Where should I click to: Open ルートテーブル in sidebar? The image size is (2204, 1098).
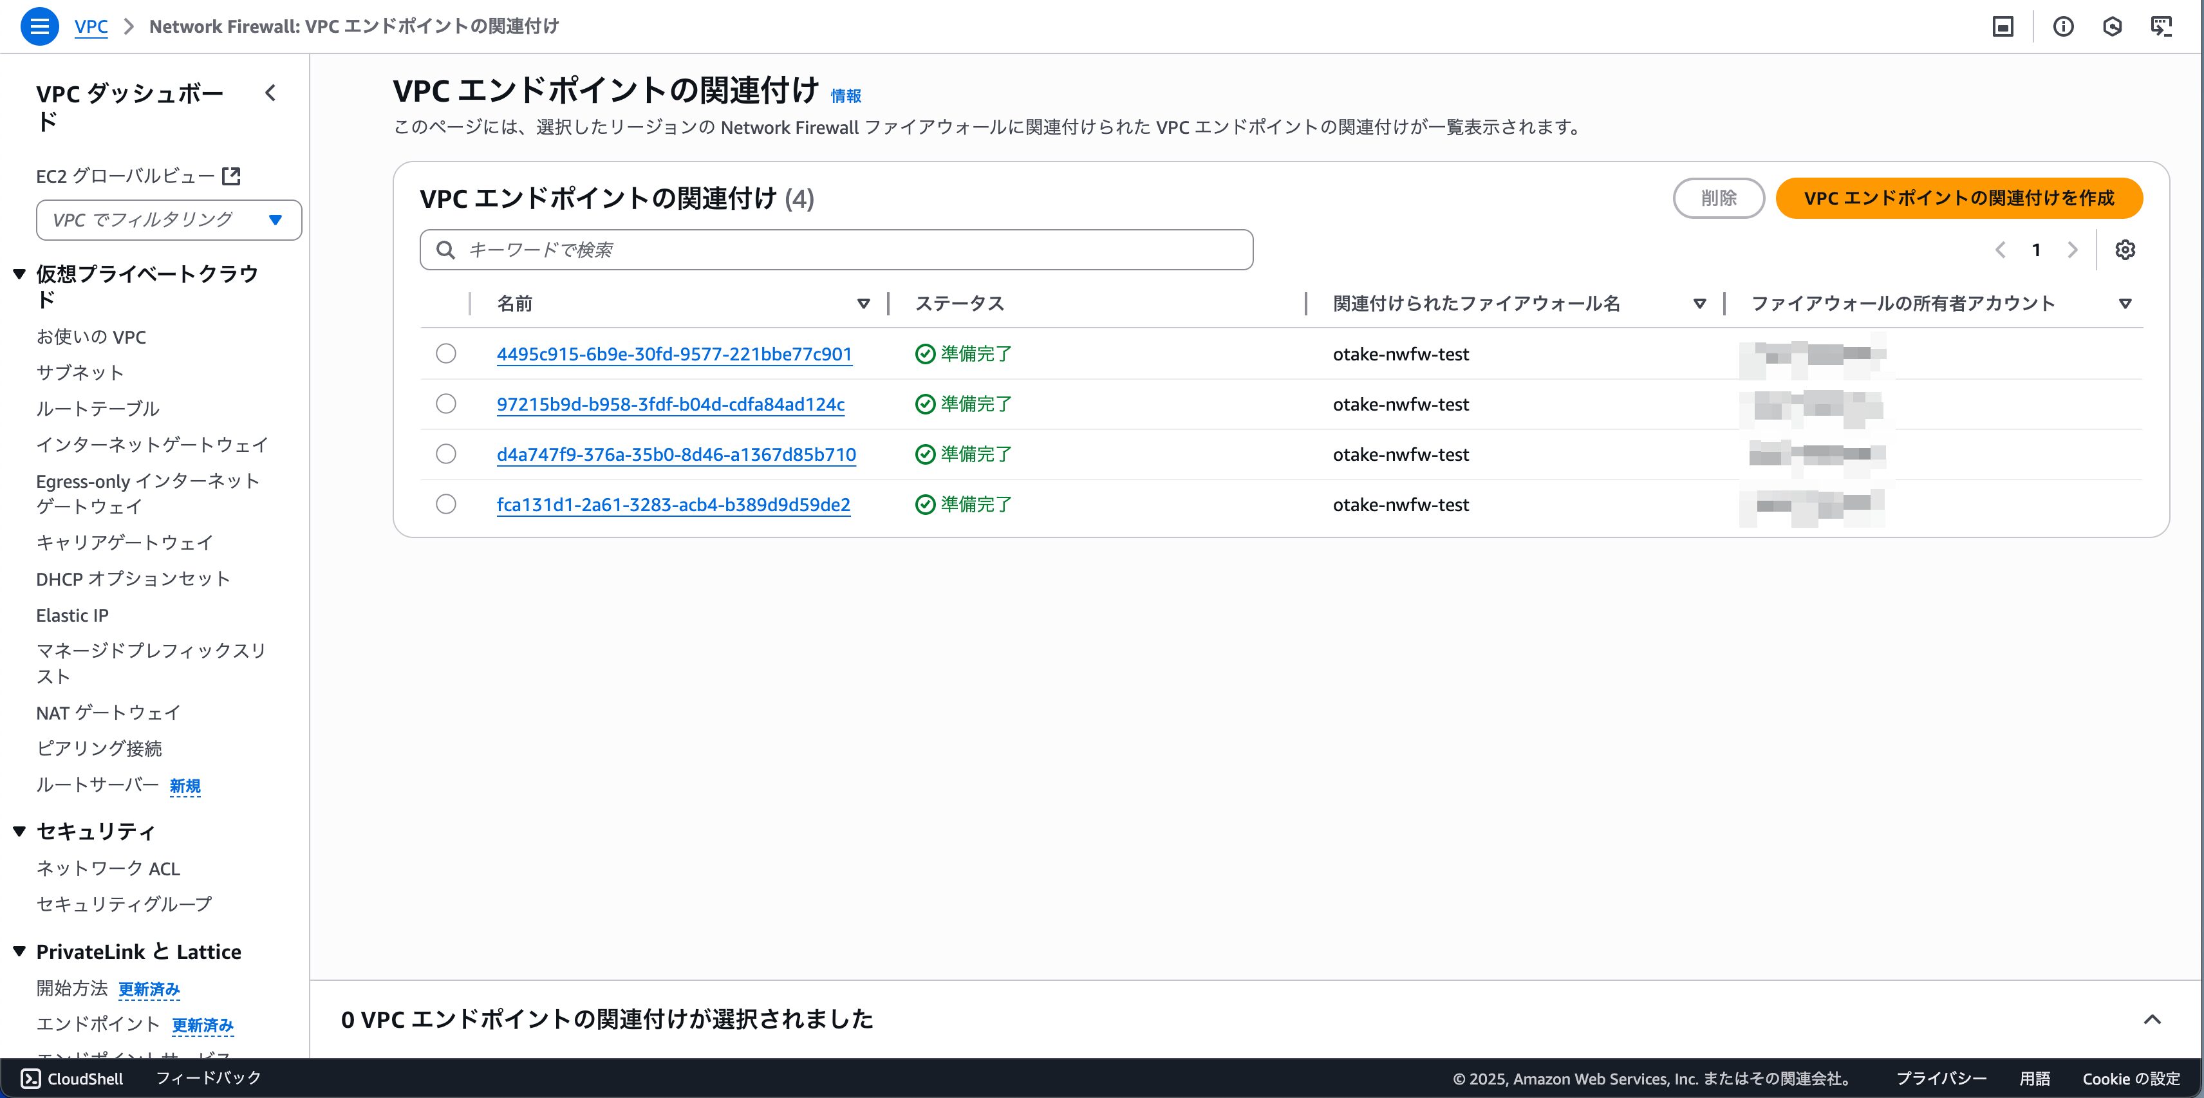click(x=98, y=408)
